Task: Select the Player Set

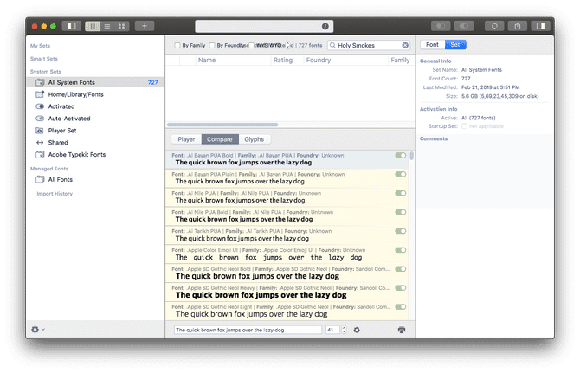Action: pos(96,131)
